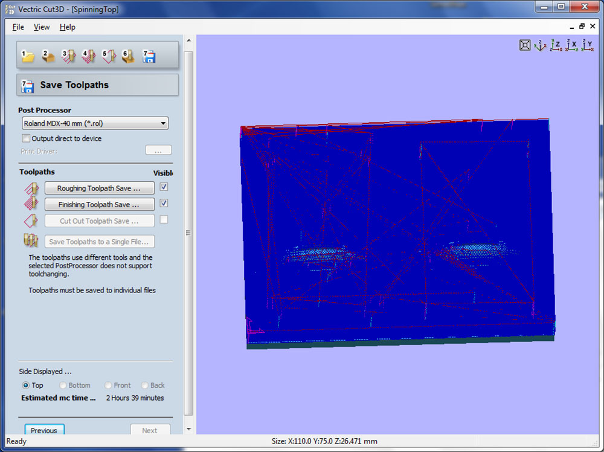Click Finishing Toolpath Save button
The image size is (604, 452).
(100, 204)
